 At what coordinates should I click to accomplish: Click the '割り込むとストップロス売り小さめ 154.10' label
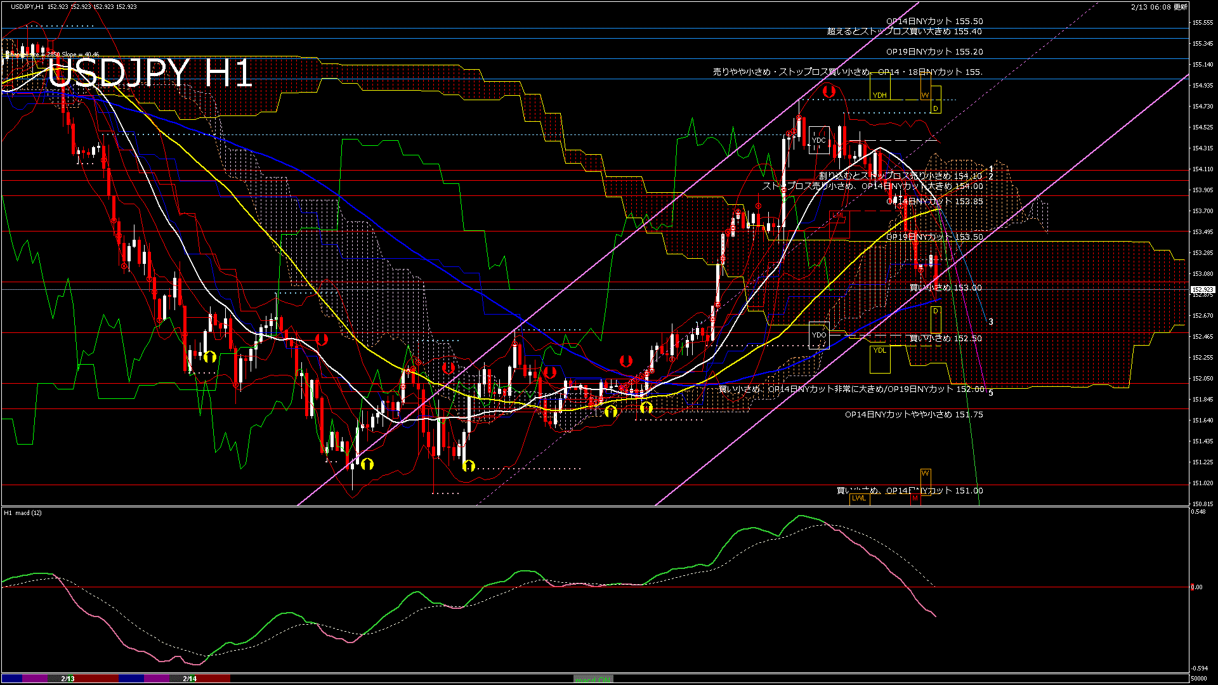[901, 176]
